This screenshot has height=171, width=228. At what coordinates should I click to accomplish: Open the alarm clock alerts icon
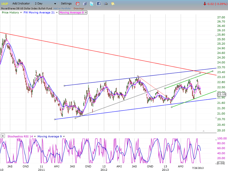(x=78, y=4)
